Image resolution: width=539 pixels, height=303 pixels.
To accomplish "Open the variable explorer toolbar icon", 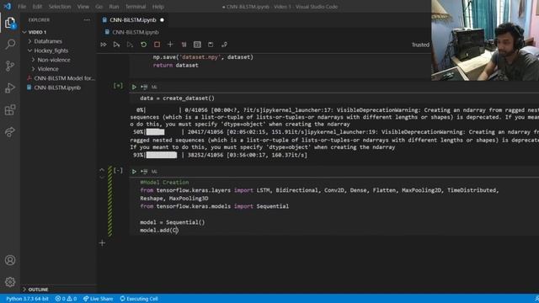I will (x=197, y=45).
